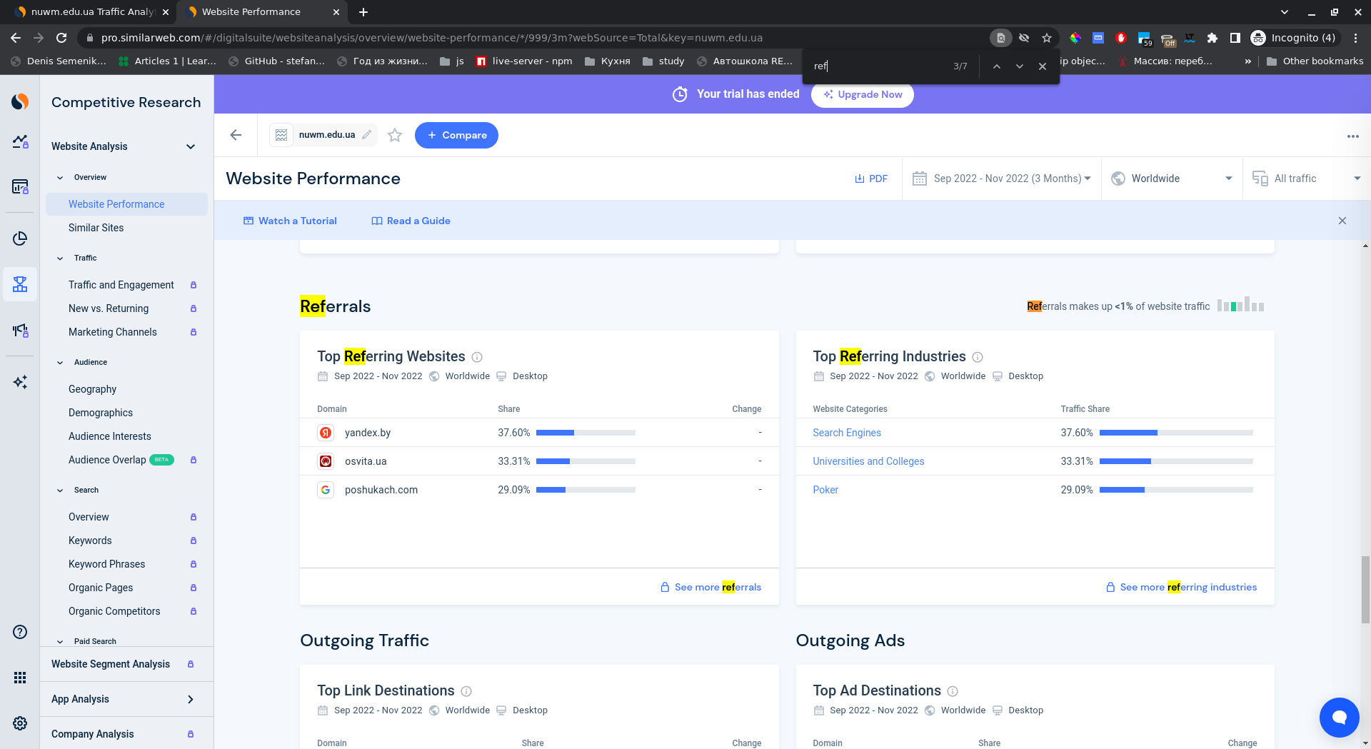Open the Universities and Colleges category link
Image resolution: width=1371 pixels, height=749 pixels.
click(x=868, y=461)
